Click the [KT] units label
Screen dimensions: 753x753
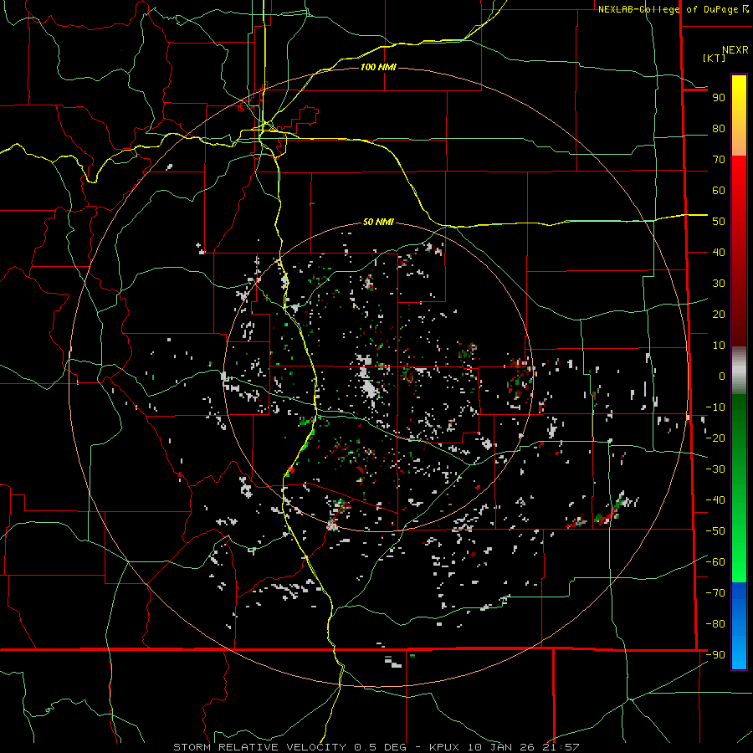[714, 58]
